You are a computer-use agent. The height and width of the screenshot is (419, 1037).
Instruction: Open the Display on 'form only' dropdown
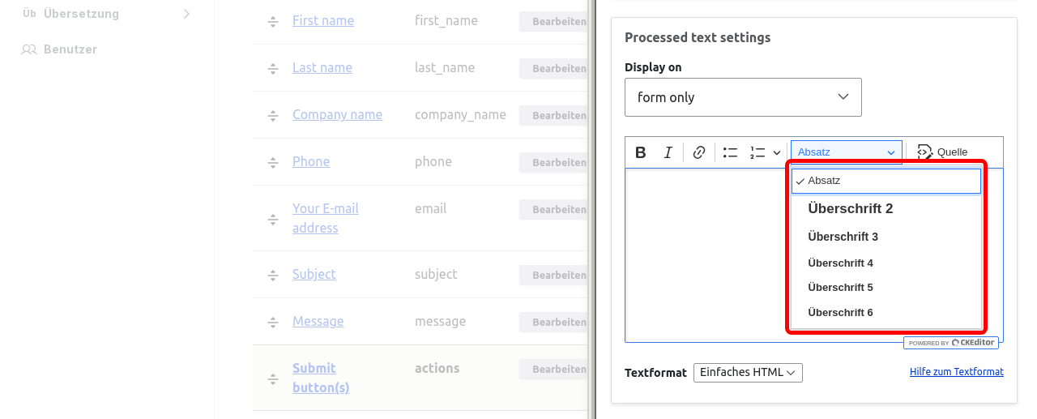pyautogui.click(x=743, y=97)
